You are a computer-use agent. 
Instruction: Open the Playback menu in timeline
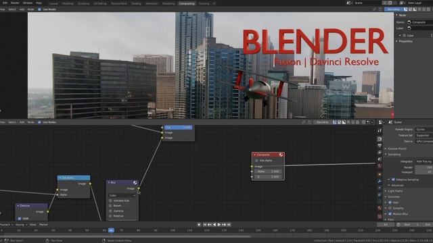(6, 225)
